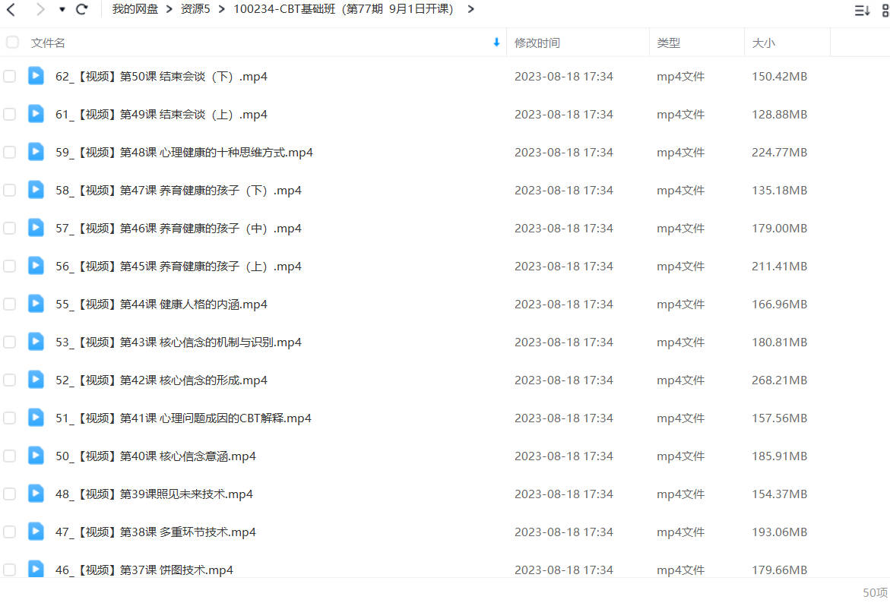Expand the chevron after 100234-CBT基础班 breadcrumb
890x606 pixels.
470,9
